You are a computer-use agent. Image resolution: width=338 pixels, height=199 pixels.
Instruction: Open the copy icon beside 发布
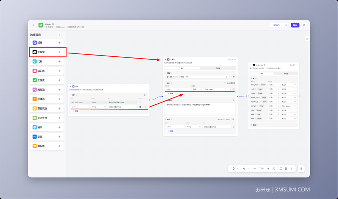point(304,25)
